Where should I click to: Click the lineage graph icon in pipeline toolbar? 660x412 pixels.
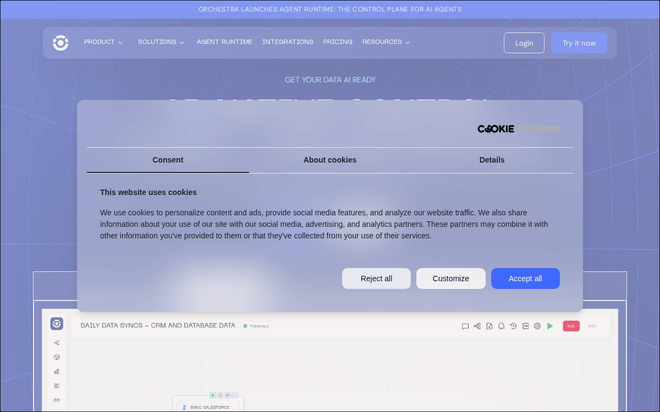[477, 326]
